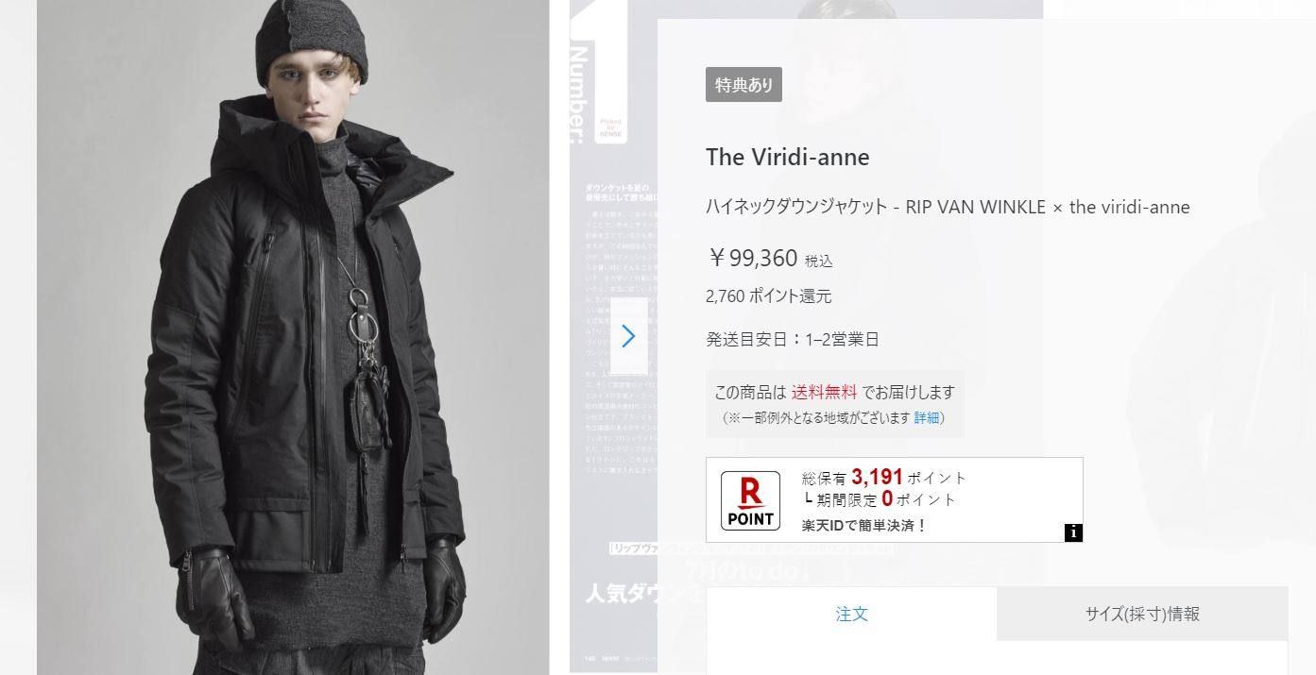The width and height of the screenshot is (1316, 675).
Task: Switch to the 注文 tab
Action: 851,614
